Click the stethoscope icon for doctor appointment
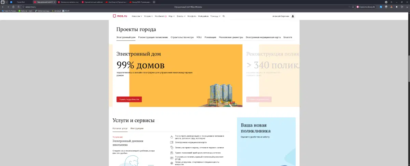 tap(172, 148)
